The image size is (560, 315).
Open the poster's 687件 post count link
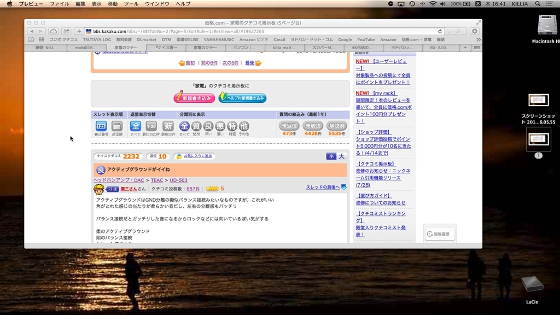click(193, 189)
